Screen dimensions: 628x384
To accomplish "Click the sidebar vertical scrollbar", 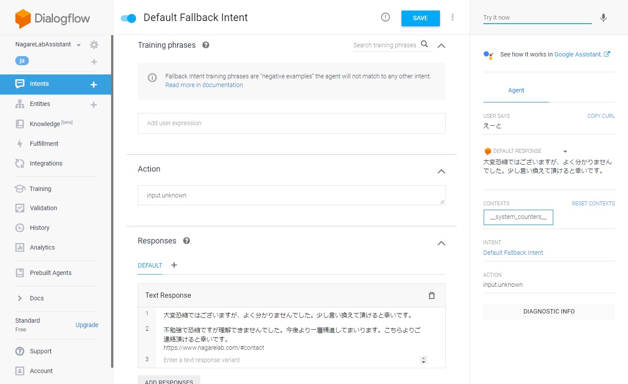I will [x=112, y=201].
